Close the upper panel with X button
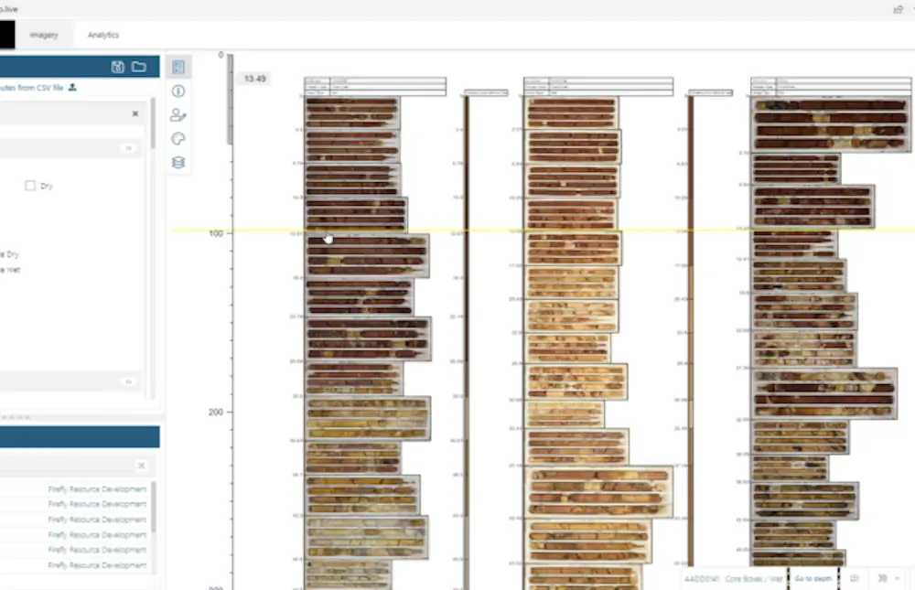This screenshot has width=915, height=590. 135,113
